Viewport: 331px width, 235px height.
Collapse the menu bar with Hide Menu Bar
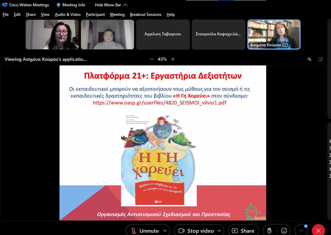[x=111, y=5]
